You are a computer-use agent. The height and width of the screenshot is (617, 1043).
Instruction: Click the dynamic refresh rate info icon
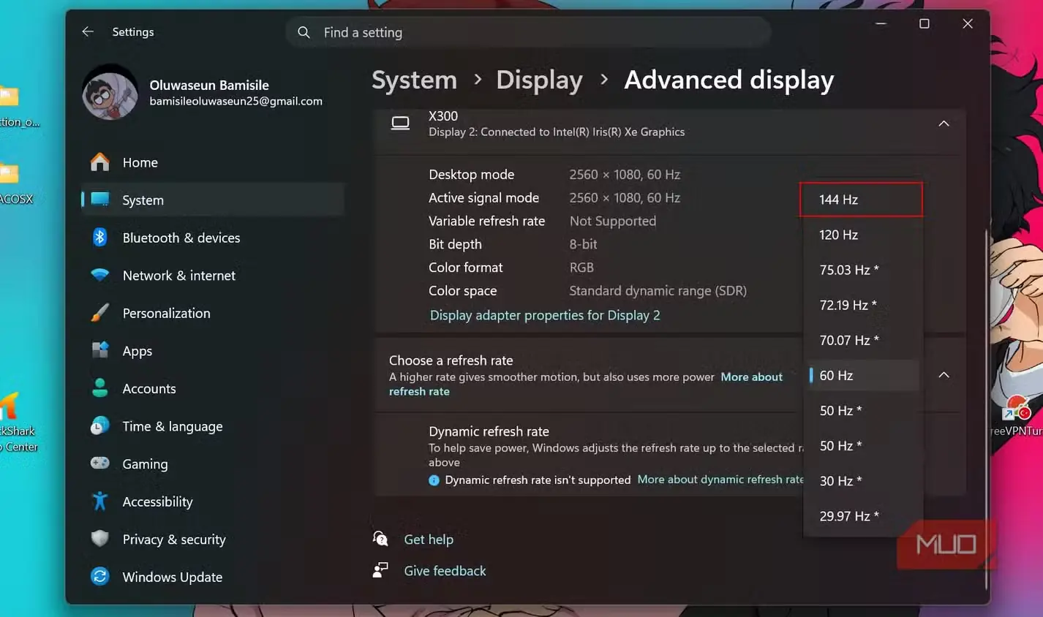434,480
